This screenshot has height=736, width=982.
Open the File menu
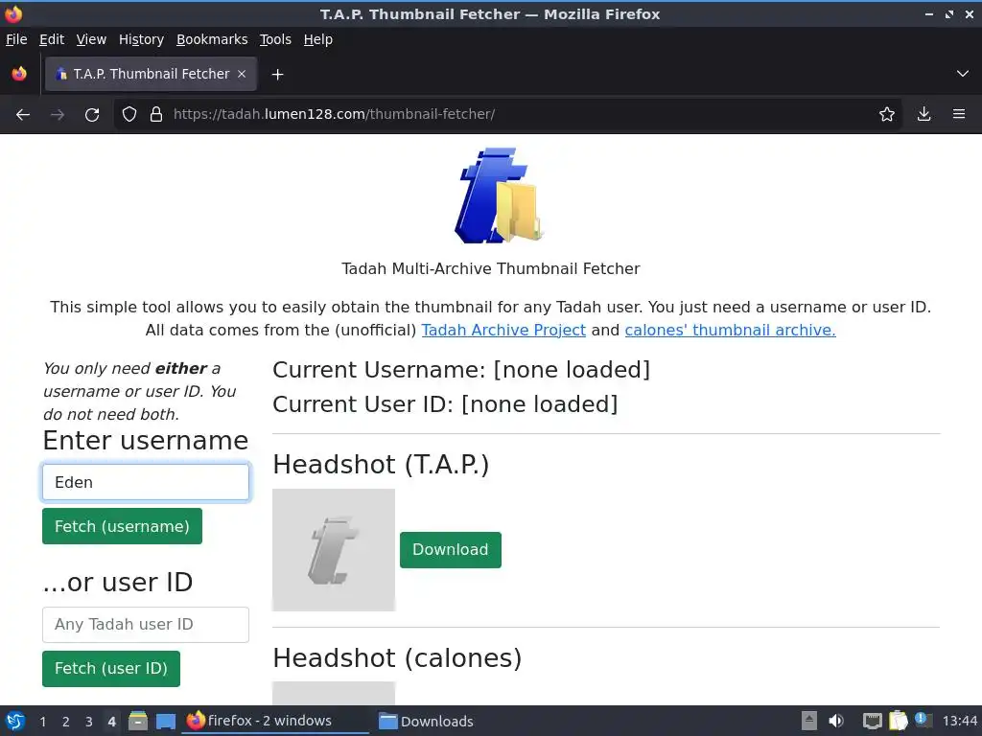click(16, 39)
